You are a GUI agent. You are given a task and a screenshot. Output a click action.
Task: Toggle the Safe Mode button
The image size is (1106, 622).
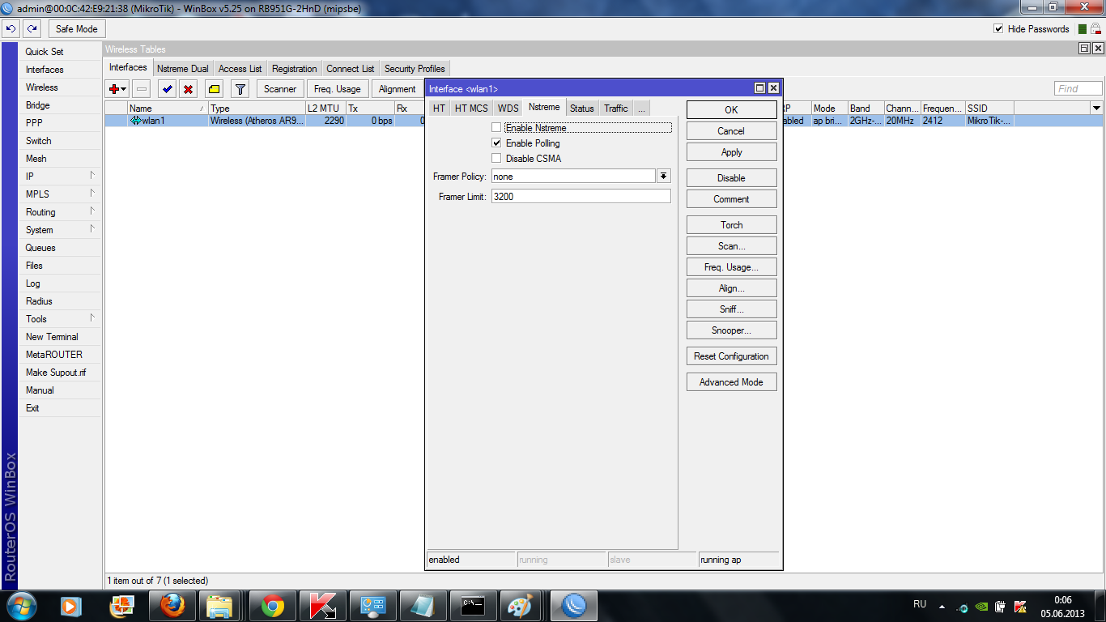(76, 28)
